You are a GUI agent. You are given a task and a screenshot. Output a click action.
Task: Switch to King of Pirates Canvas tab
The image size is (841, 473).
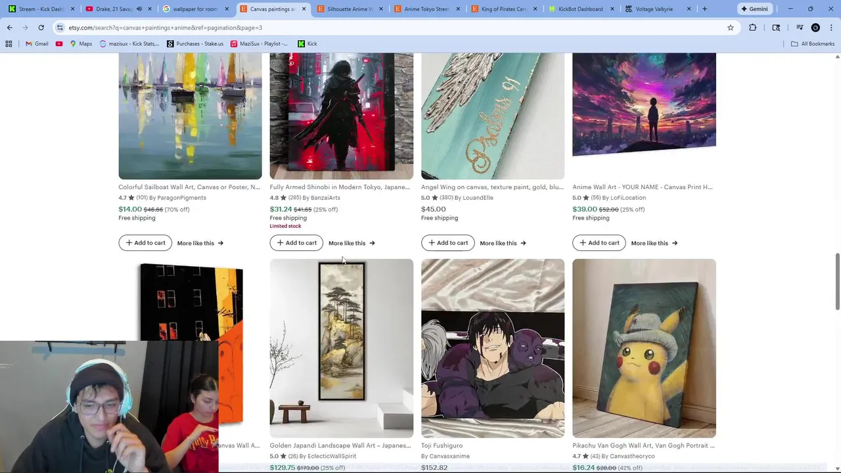point(503,9)
